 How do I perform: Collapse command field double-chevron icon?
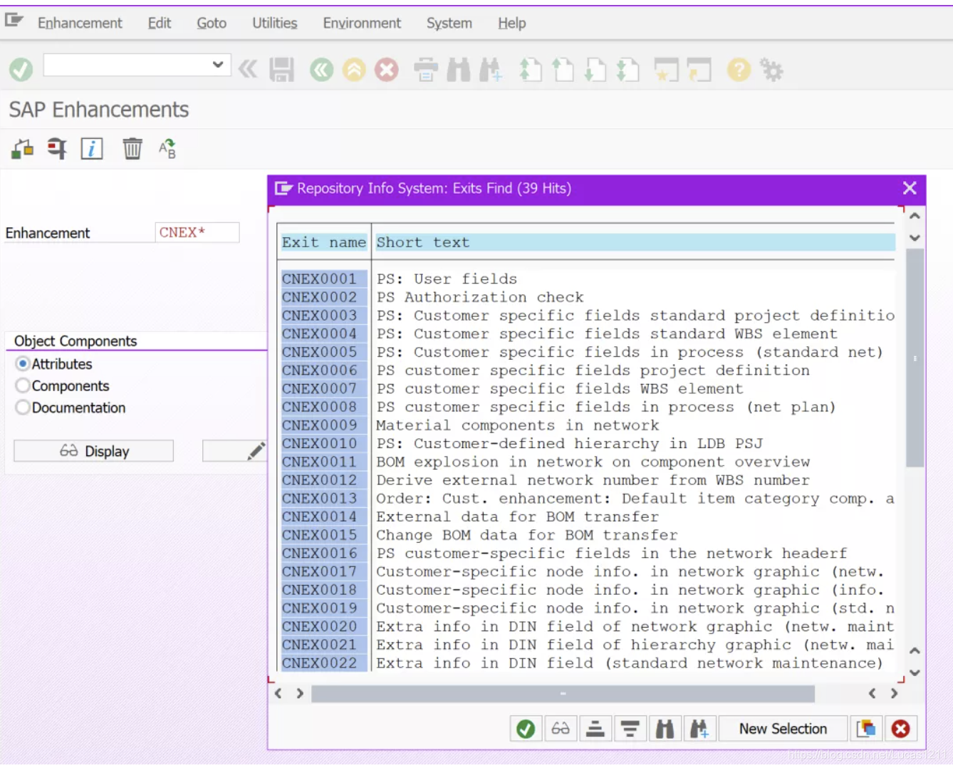248,69
